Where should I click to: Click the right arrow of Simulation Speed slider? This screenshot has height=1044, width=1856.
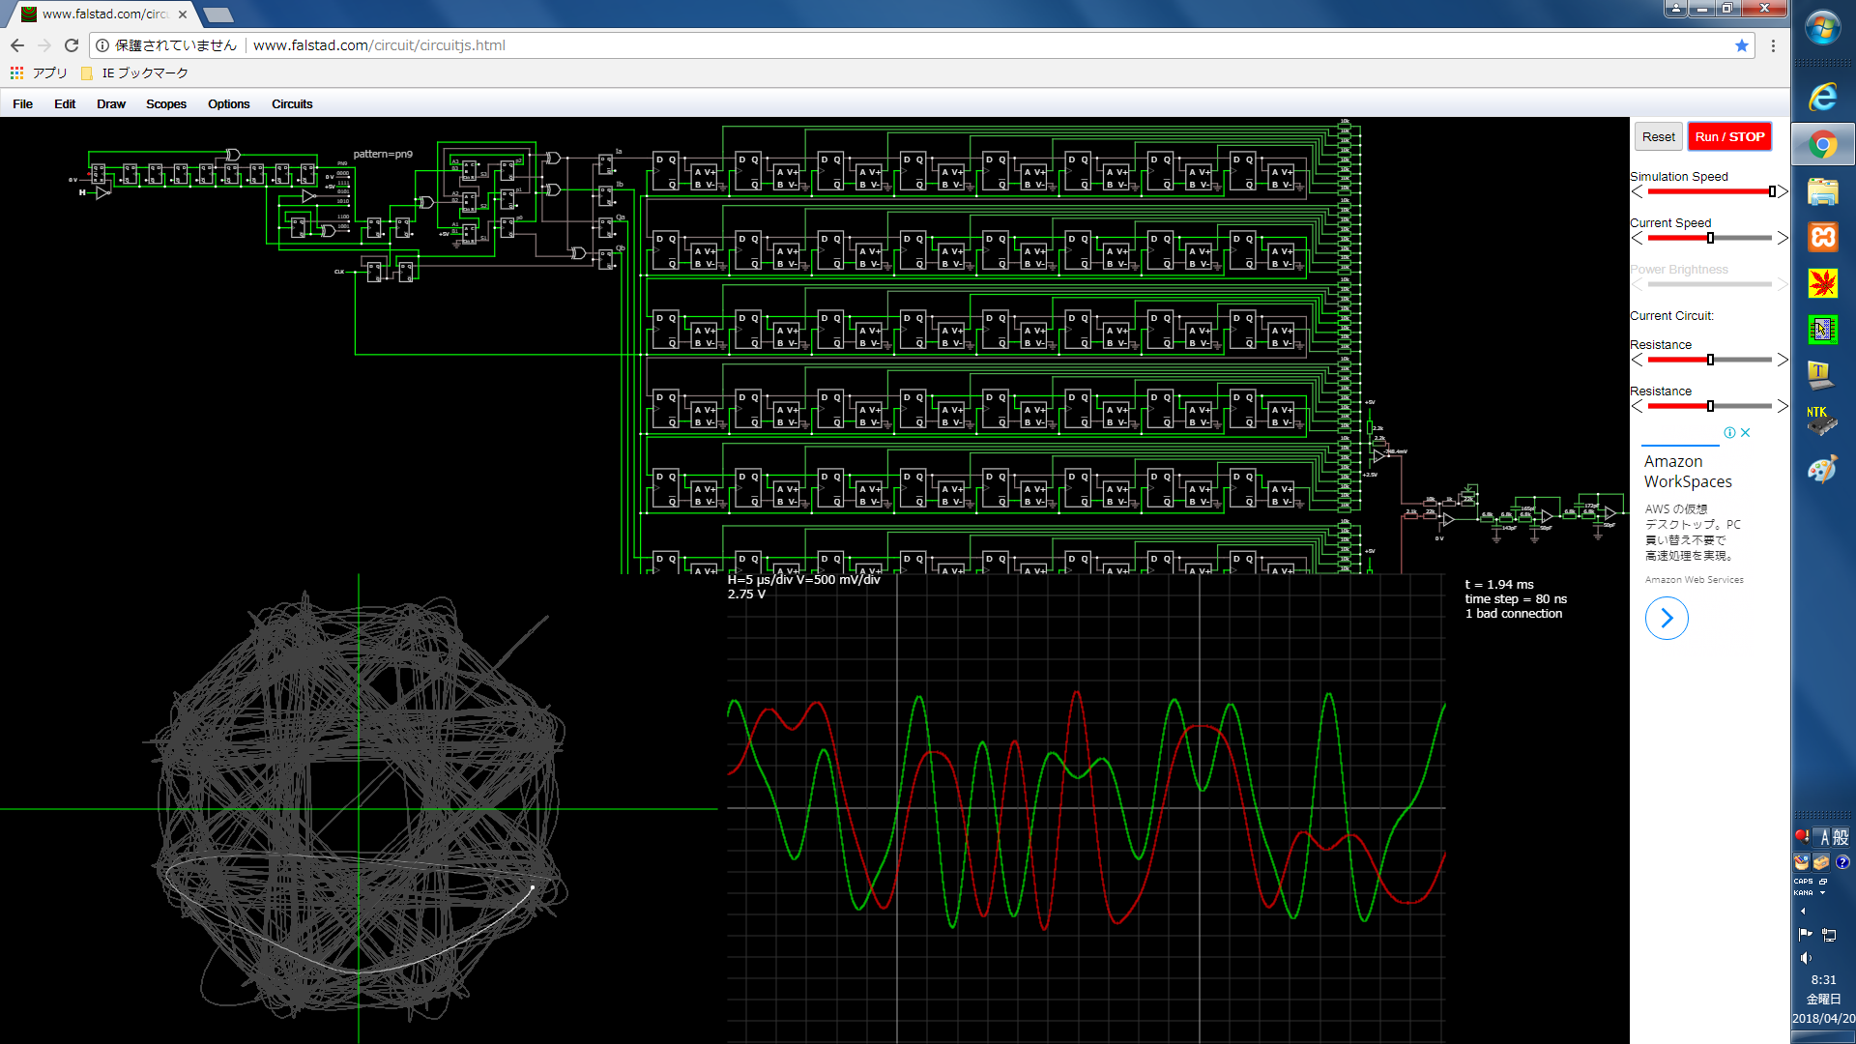click(1783, 191)
